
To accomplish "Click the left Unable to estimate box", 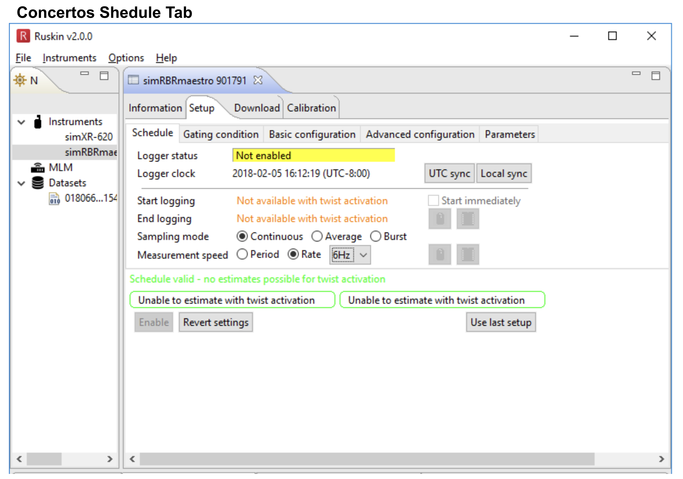I will click(232, 300).
